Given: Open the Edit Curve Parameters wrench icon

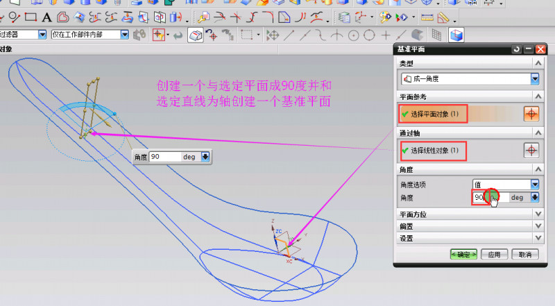Looking at the screenshot, I should coord(204,17).
